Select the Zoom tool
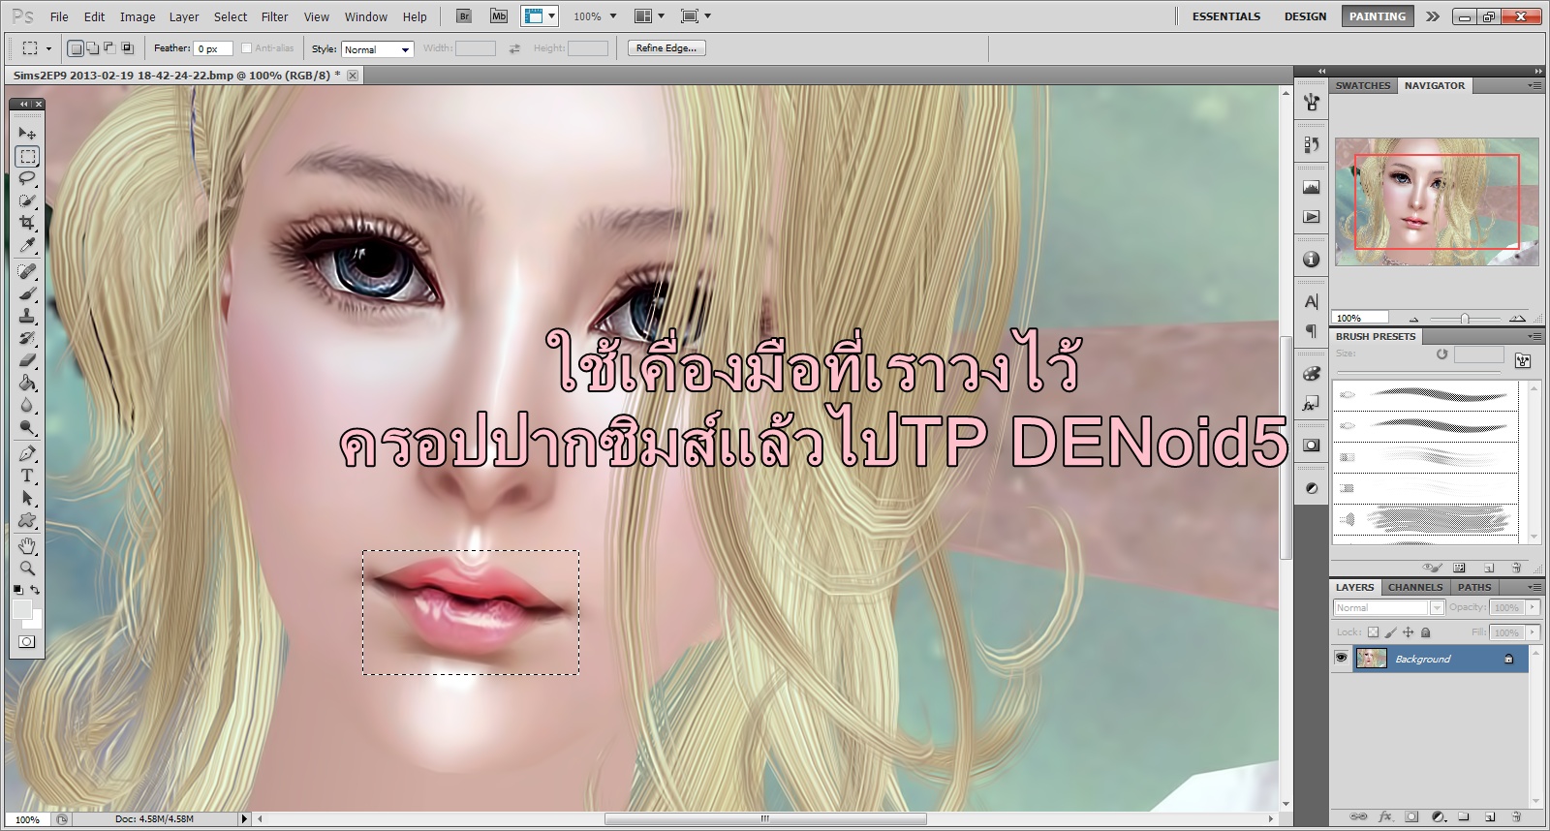 [27, 568]
